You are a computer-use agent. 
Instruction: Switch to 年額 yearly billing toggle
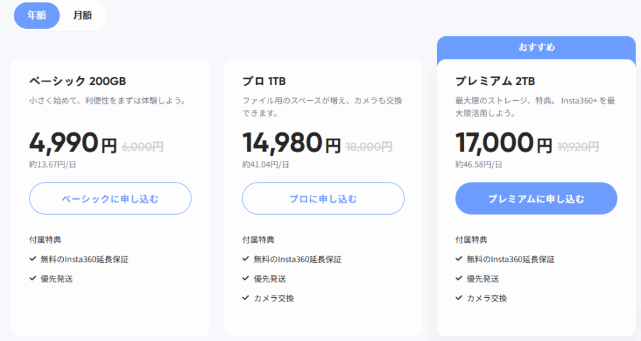pos(36,16)
